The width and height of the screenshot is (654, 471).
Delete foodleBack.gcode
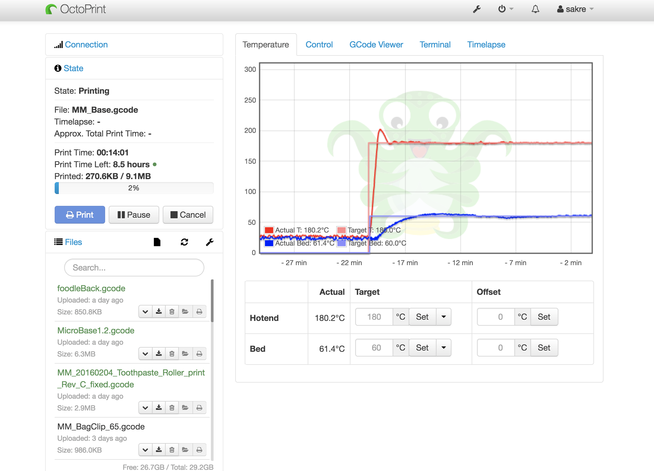coord(172,312)
